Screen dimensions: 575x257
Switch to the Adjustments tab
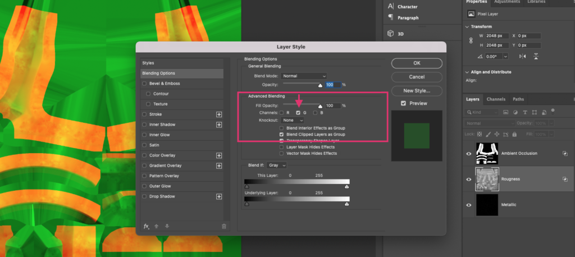point(507,2)
